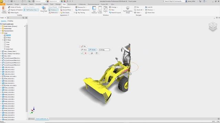The image size is (220, 123).
Task: Switch to the Front Loader.iam document tab
Action: point(41,119)
